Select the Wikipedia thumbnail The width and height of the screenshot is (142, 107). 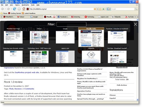pyautogui.click(x=91, y=57)
